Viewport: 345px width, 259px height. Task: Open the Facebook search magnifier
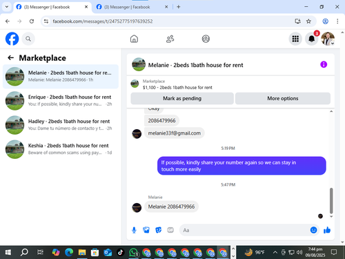[x=28, y=39]
